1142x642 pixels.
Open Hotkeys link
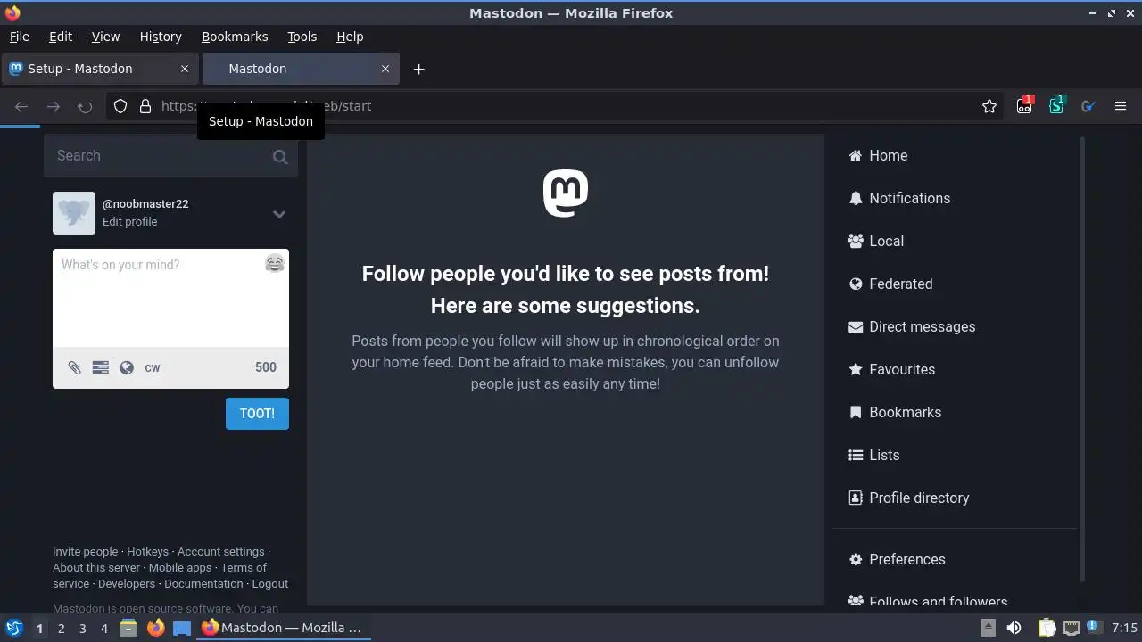147,552
